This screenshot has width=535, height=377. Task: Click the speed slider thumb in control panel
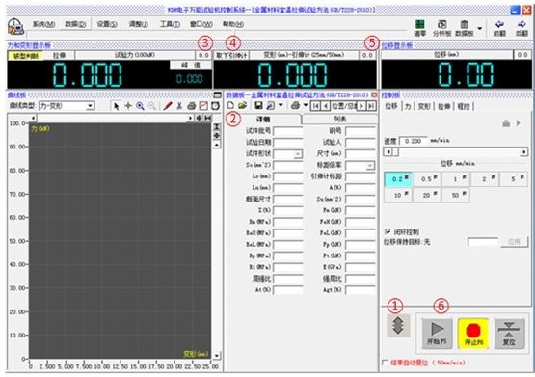tap(396, 152)
